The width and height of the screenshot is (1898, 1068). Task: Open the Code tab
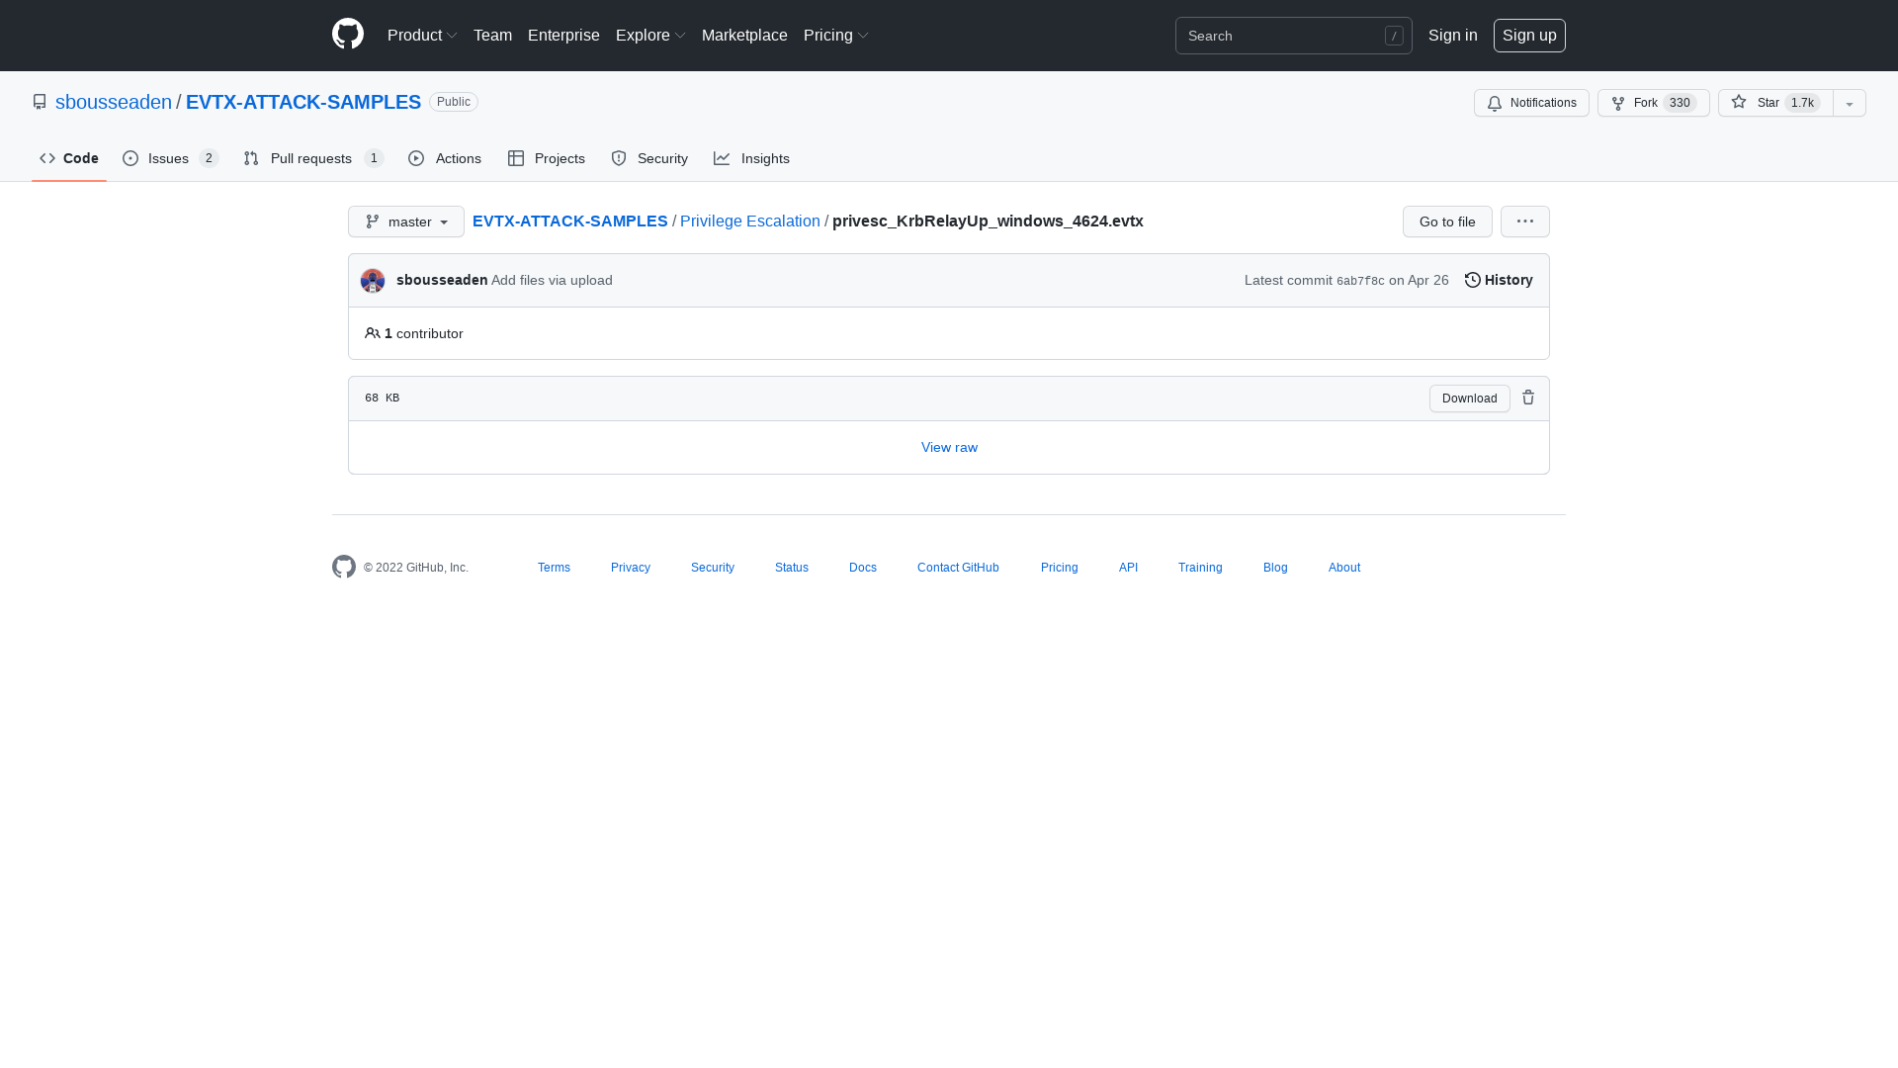tap(69, 158)
